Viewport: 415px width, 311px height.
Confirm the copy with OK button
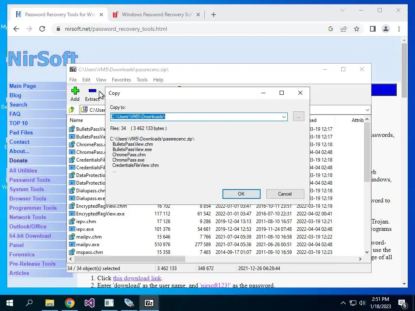click(x=241, y=194)
